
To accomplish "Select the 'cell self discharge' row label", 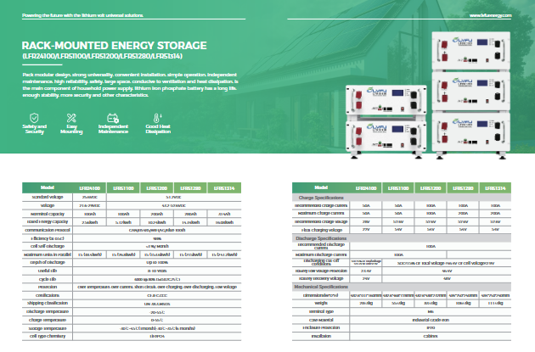I will click(x=48, y=246).
